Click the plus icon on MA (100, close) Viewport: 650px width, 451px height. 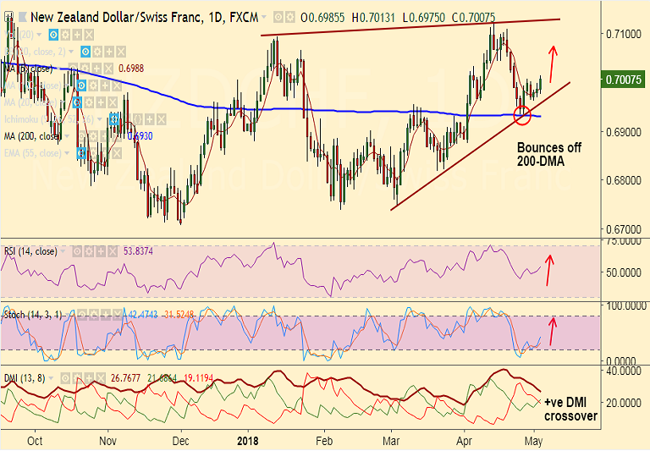pyautogui.click(x=105, y=85)
